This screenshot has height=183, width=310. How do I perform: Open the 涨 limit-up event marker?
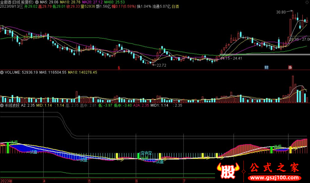click(290, 67)
